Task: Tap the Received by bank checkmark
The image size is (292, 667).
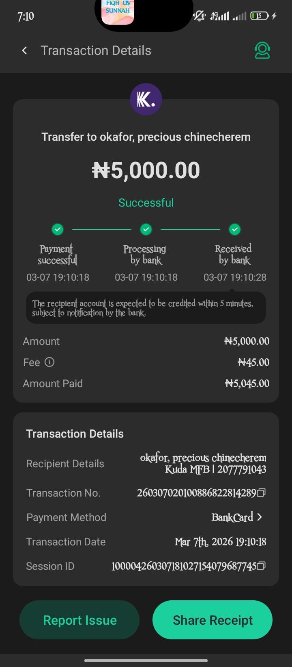Action: pos(234,229)
